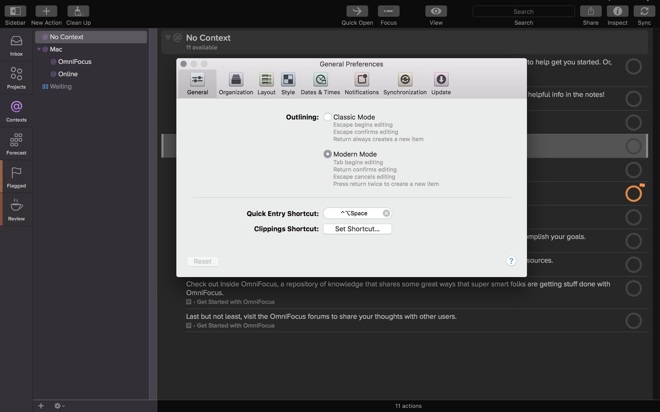Select the Mac context row
This screenshot has height=412, width=660.
(91, 49)
